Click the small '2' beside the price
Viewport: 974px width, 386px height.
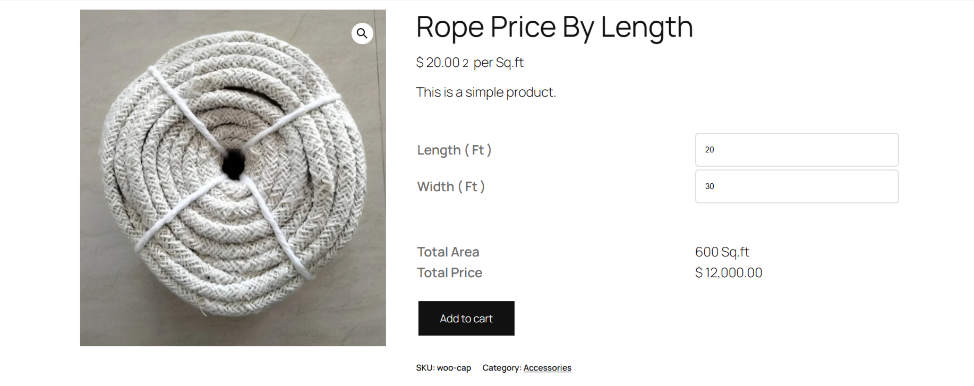[x=465, y=64]
